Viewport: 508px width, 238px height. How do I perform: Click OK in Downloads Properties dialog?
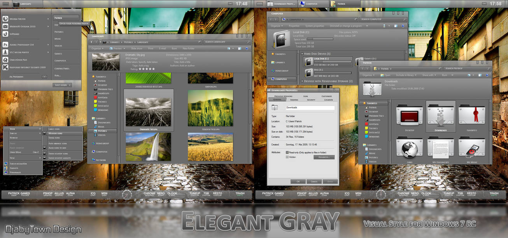click(298, 181)
